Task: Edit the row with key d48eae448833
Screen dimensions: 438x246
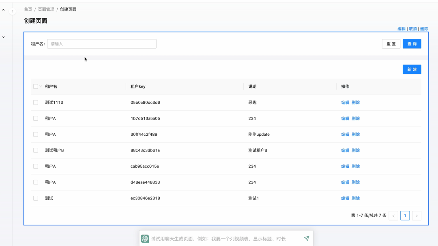Action: (345, 182)
